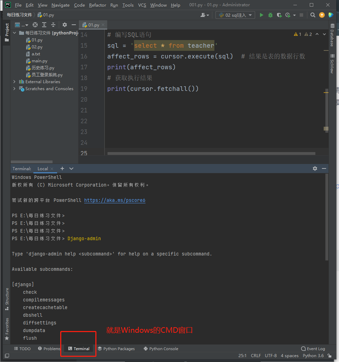Open the TODO tool window

point(22,349)
